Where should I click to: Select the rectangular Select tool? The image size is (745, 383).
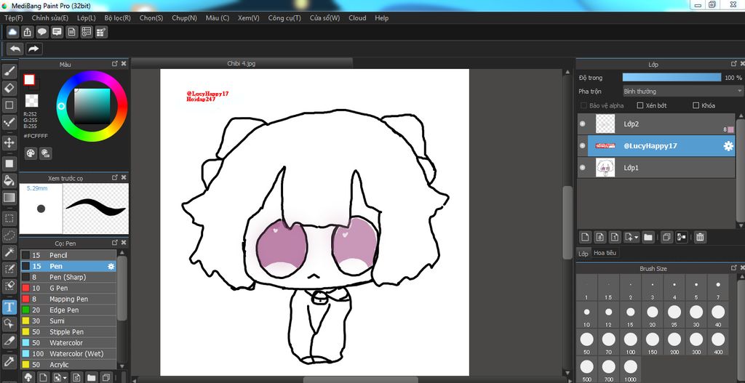pyautogui.click(x=9, y=218)
